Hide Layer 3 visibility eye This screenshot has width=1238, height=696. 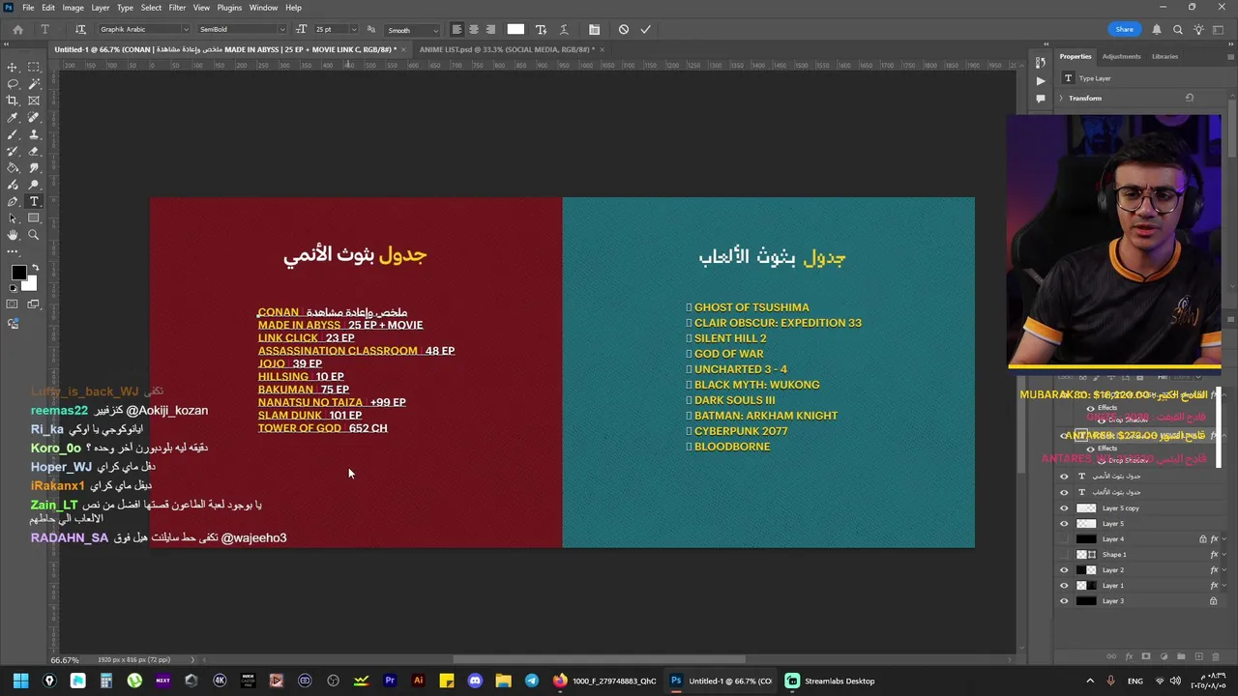1065,601
